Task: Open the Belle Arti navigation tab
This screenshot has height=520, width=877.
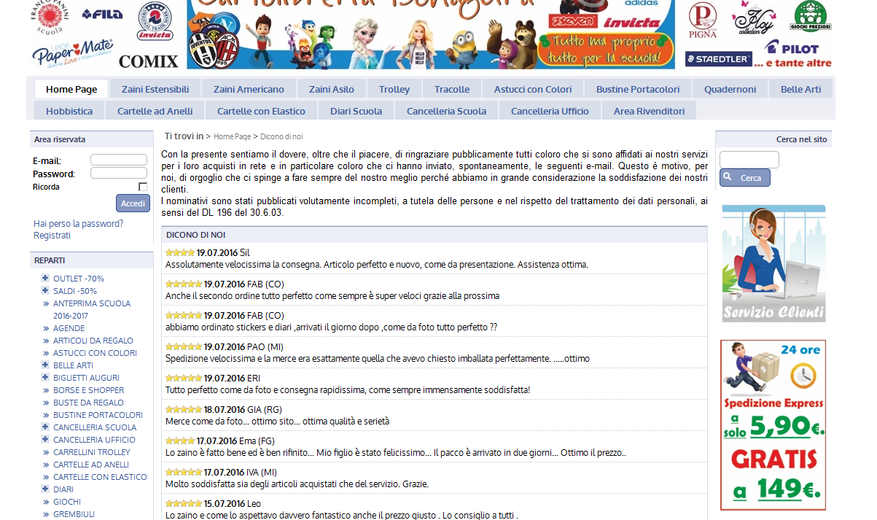Action: 801,89
